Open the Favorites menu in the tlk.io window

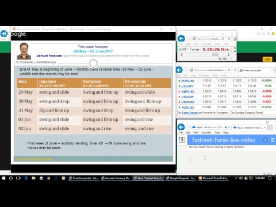pyautogui.click(x=206, y=132)
